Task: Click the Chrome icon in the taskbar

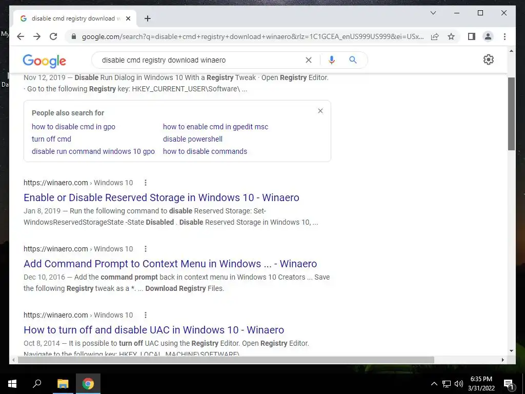Action: point(88,384)
